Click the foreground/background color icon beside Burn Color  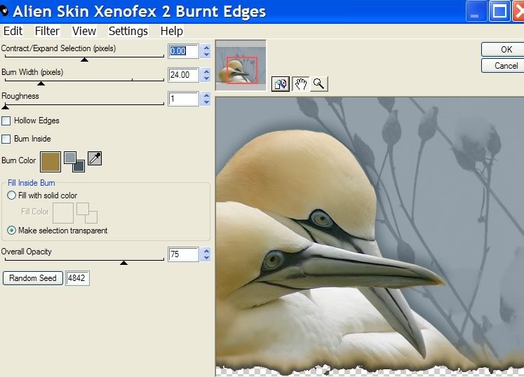[74, 162]
